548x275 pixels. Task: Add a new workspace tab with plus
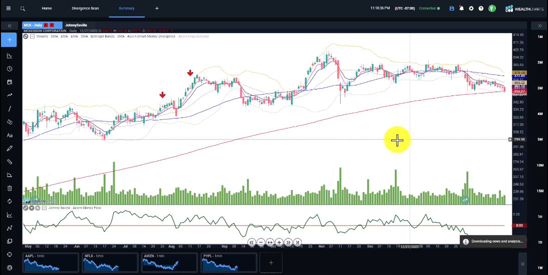click(157, 8)
